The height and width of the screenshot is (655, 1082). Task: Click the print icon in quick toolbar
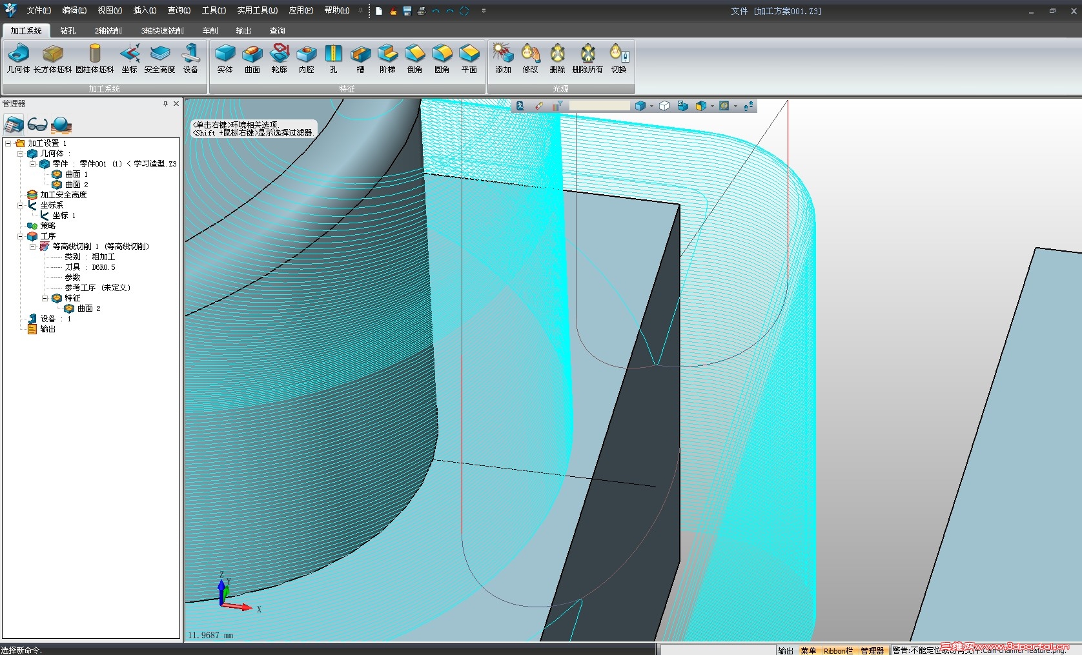(x=422, y=11)
